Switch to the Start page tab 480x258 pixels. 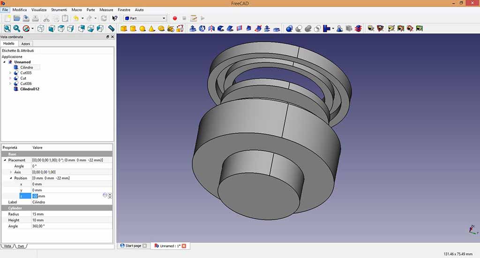[x=134, y=246]
